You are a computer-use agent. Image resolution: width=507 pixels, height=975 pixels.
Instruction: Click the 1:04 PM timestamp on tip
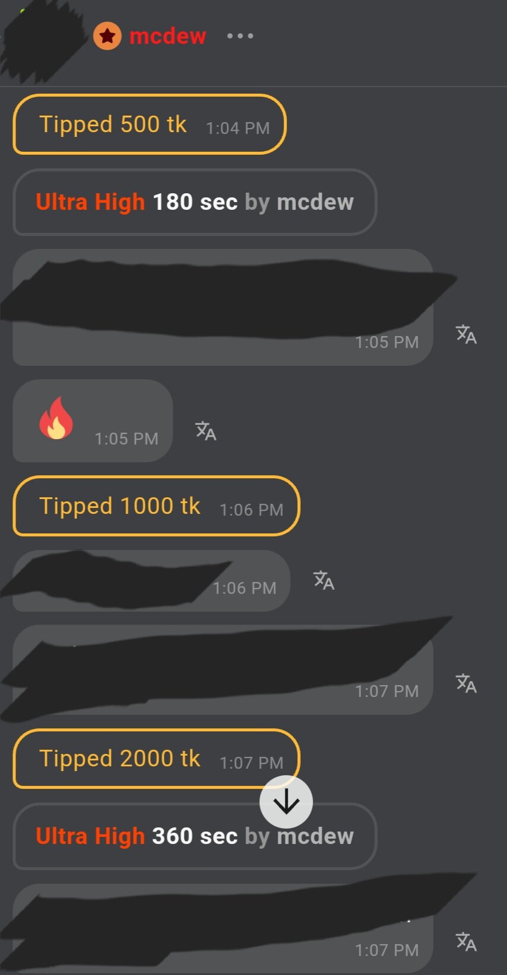click(238, 128)
